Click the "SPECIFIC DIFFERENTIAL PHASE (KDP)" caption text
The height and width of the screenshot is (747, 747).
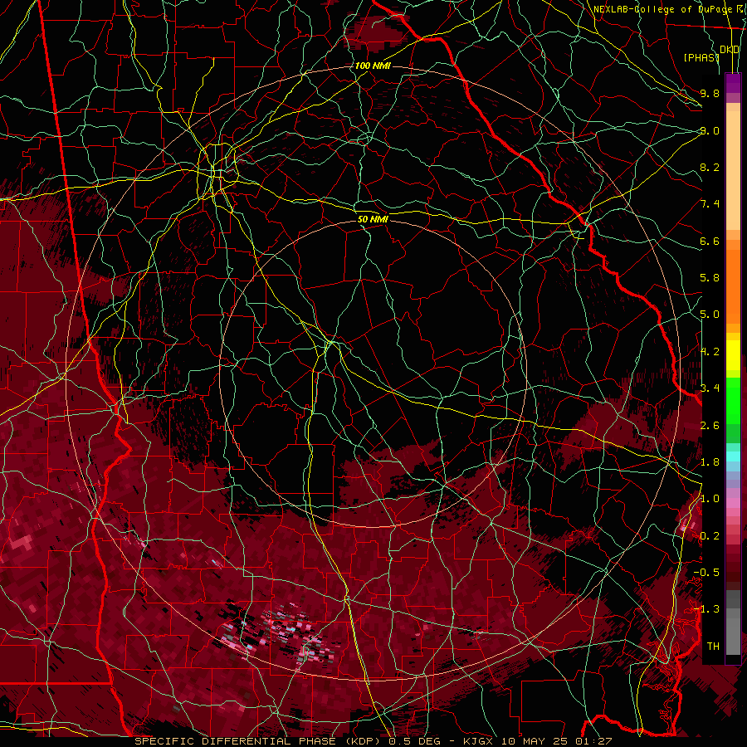(256, 741)
